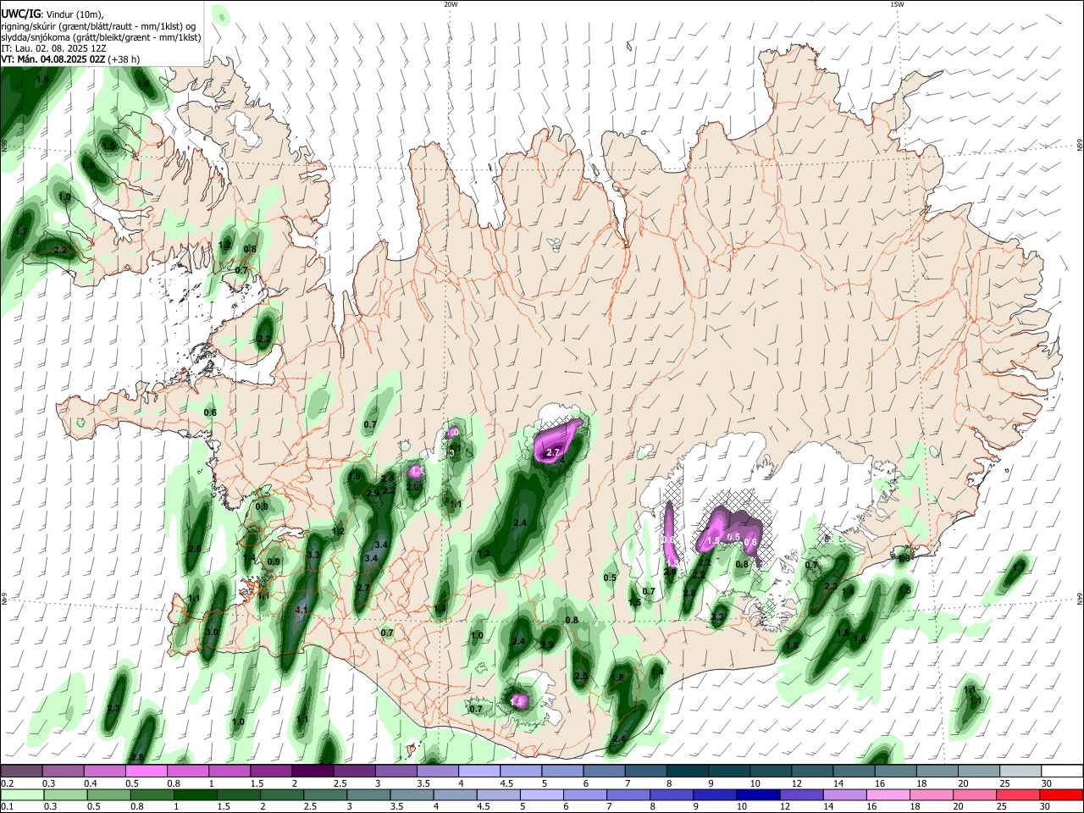Pick the dark purple 2 snow swatch
The height and width of the screenshot is (813, 1084).
click(312, 771)
